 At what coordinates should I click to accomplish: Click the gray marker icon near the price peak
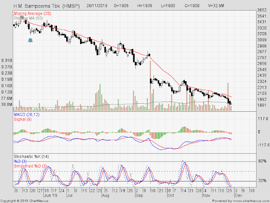point(22,17)
